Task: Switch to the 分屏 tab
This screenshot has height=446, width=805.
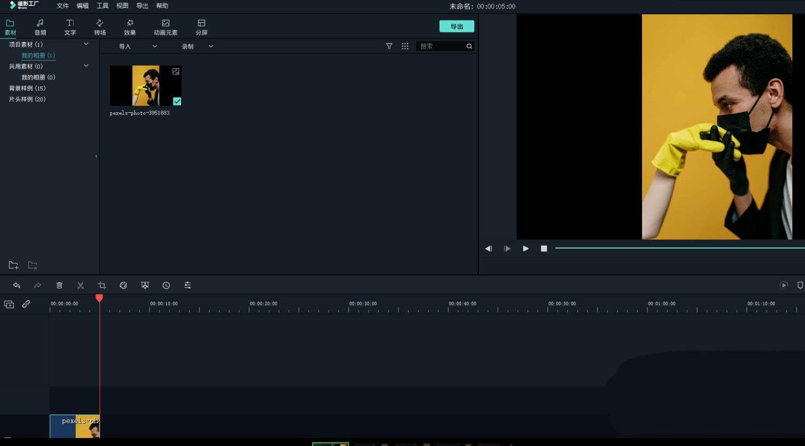Action: (x=201, y=27)
